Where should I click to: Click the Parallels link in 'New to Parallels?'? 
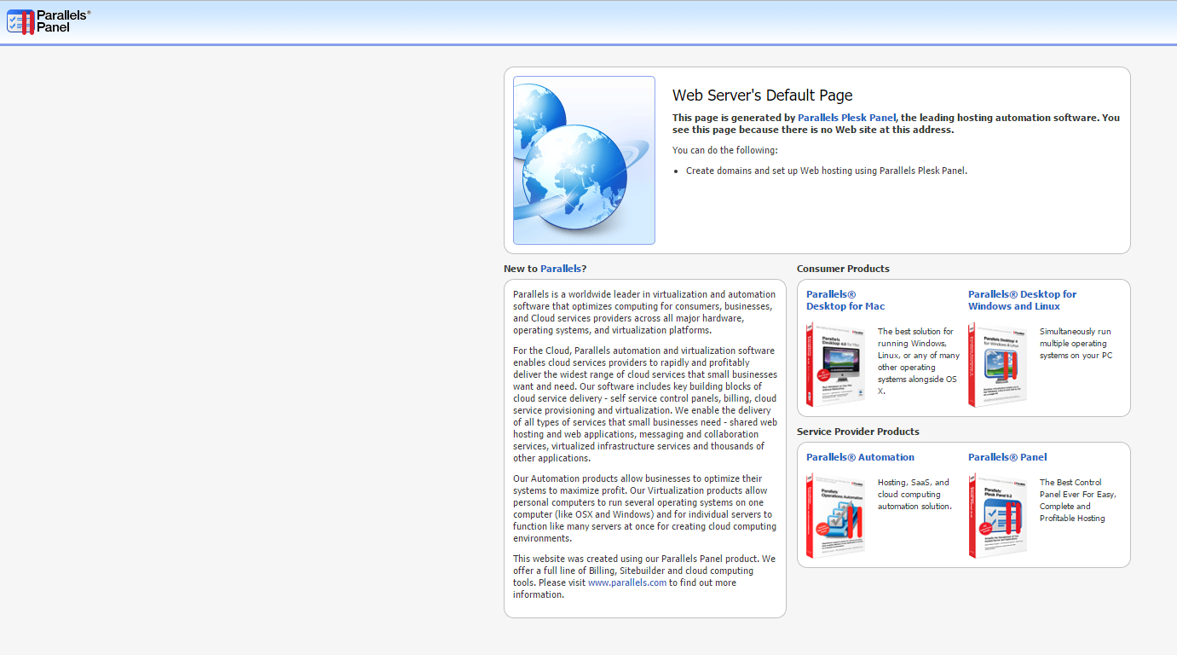561,269
